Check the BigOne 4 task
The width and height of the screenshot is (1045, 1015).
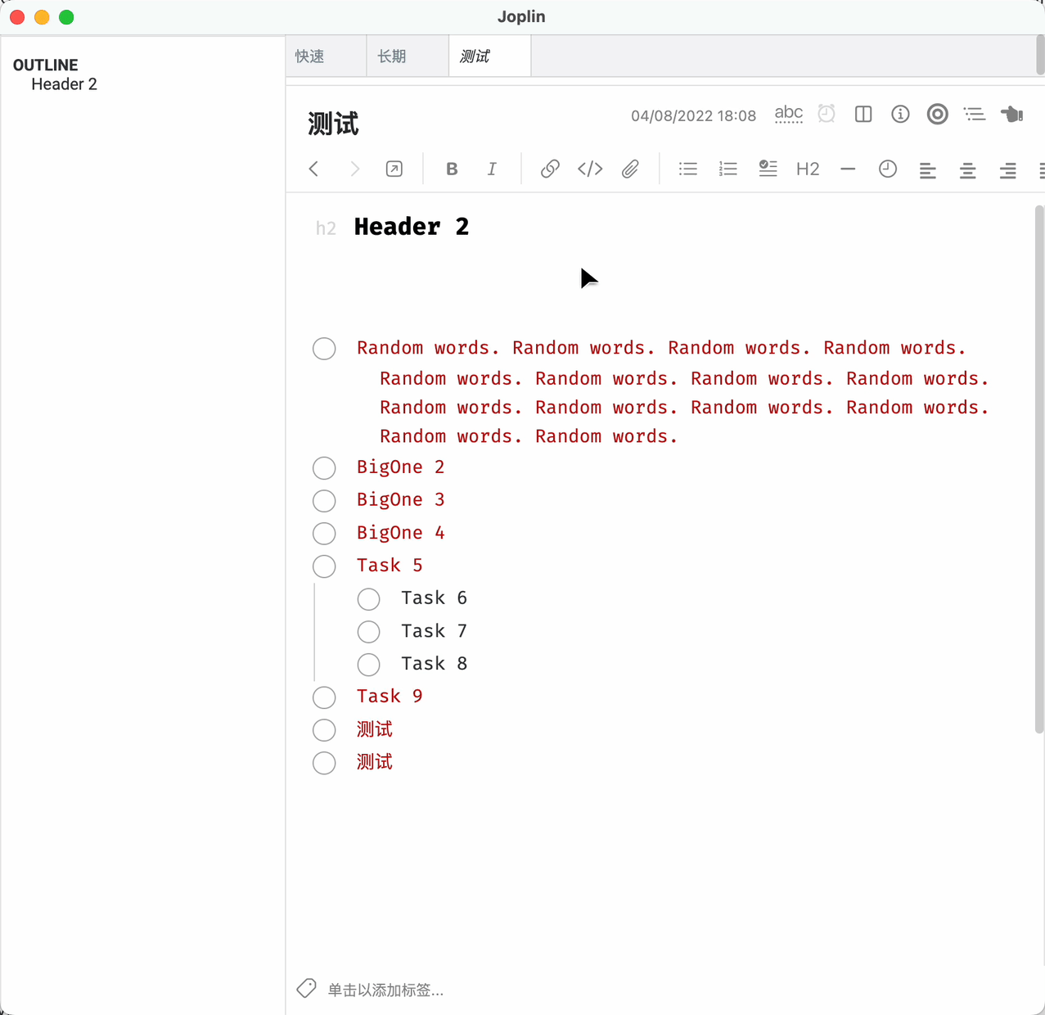coord(324,534)
